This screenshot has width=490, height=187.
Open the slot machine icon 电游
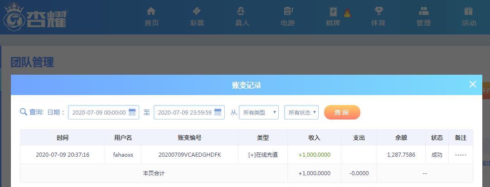(x=288, y=11)
